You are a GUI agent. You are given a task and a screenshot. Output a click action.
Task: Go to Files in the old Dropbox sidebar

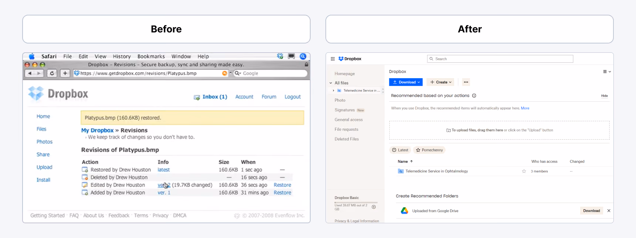(41, 129)
